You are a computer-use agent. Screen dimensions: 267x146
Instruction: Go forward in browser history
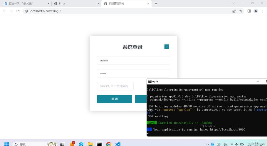point(11,11)
